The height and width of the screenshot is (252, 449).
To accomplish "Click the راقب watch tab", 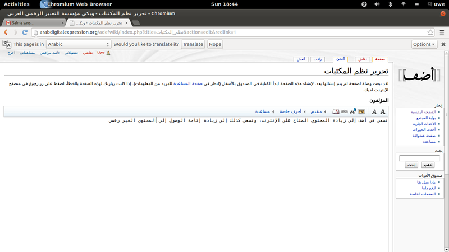I will pyautogui.click(x=318, y=59).
